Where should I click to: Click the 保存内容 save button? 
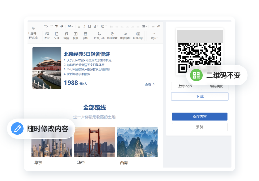click(200, 117)
